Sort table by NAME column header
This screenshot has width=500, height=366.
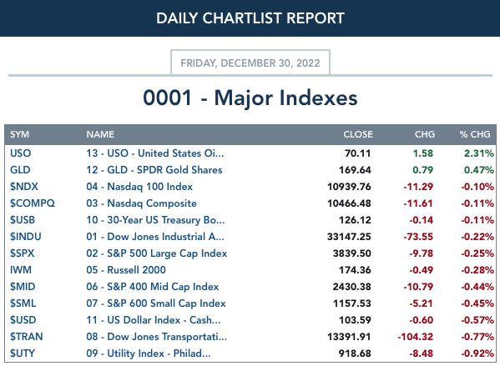pyautogui.click(x=100, y=134)
